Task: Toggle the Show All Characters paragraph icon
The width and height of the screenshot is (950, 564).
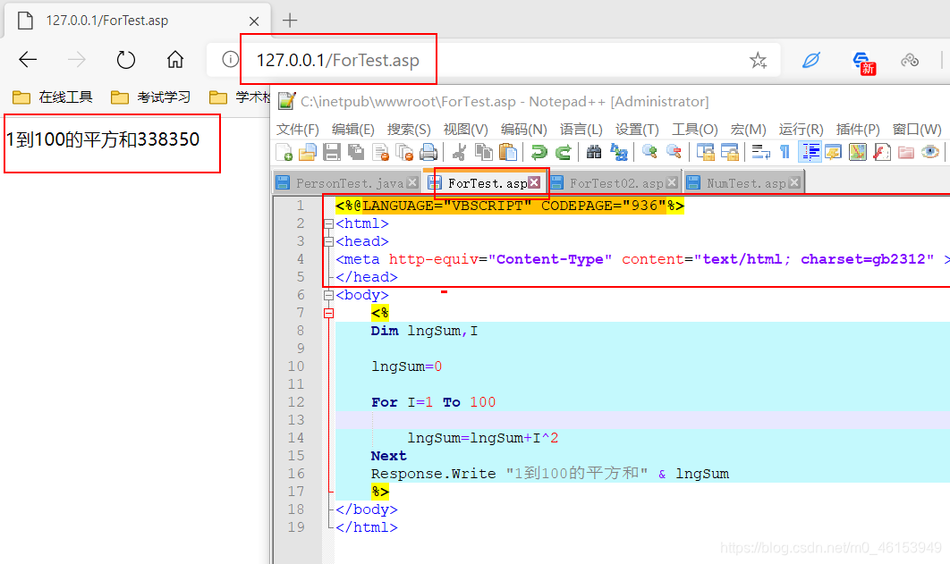Action: click(x=785, y=152)
